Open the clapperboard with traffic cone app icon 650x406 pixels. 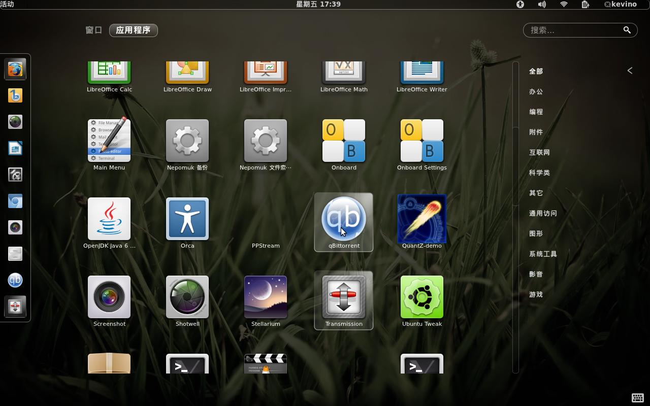266,363
